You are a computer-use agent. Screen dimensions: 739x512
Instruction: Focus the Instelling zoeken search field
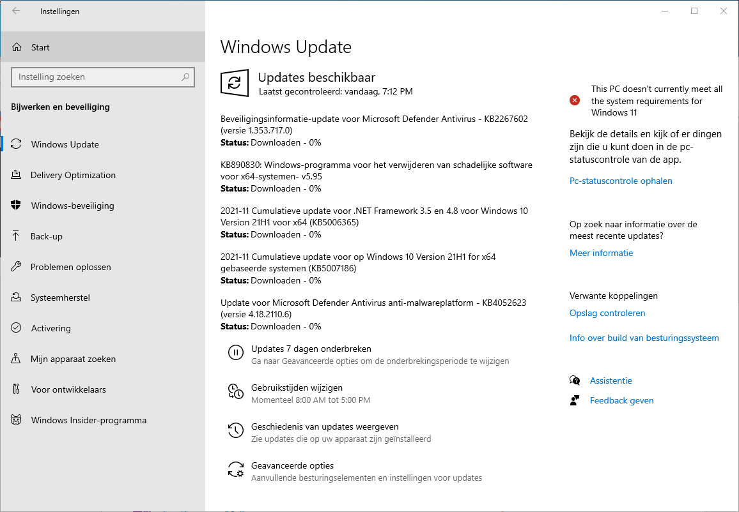(x=96, y=77)
